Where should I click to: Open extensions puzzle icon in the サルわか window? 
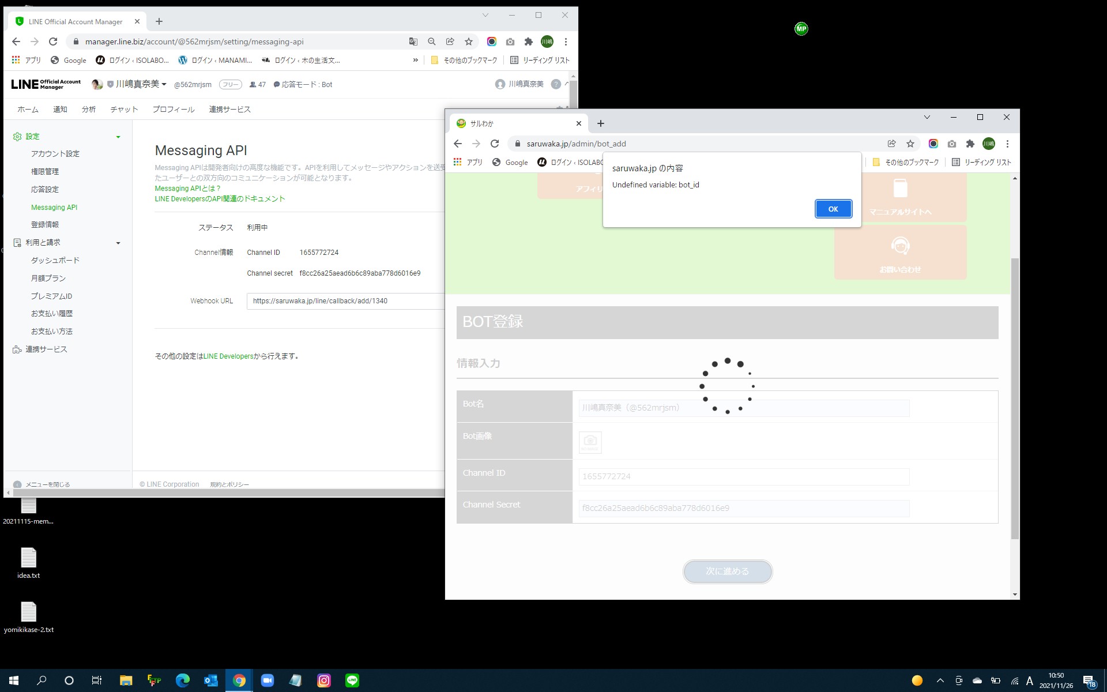[x=970, y=144]
